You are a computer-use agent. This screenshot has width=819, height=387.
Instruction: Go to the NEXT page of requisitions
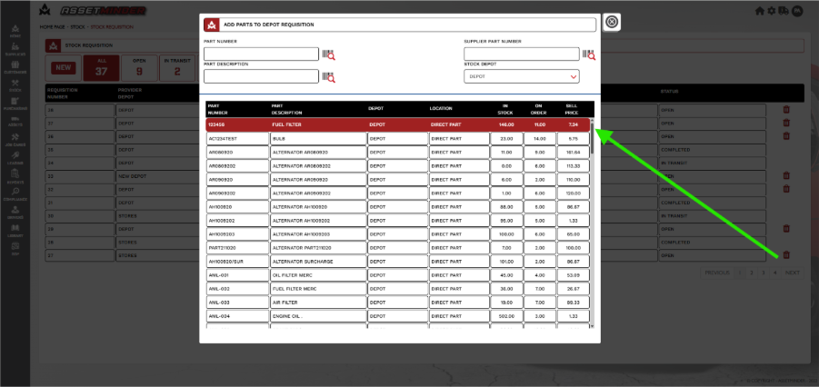tap(793, 273)
